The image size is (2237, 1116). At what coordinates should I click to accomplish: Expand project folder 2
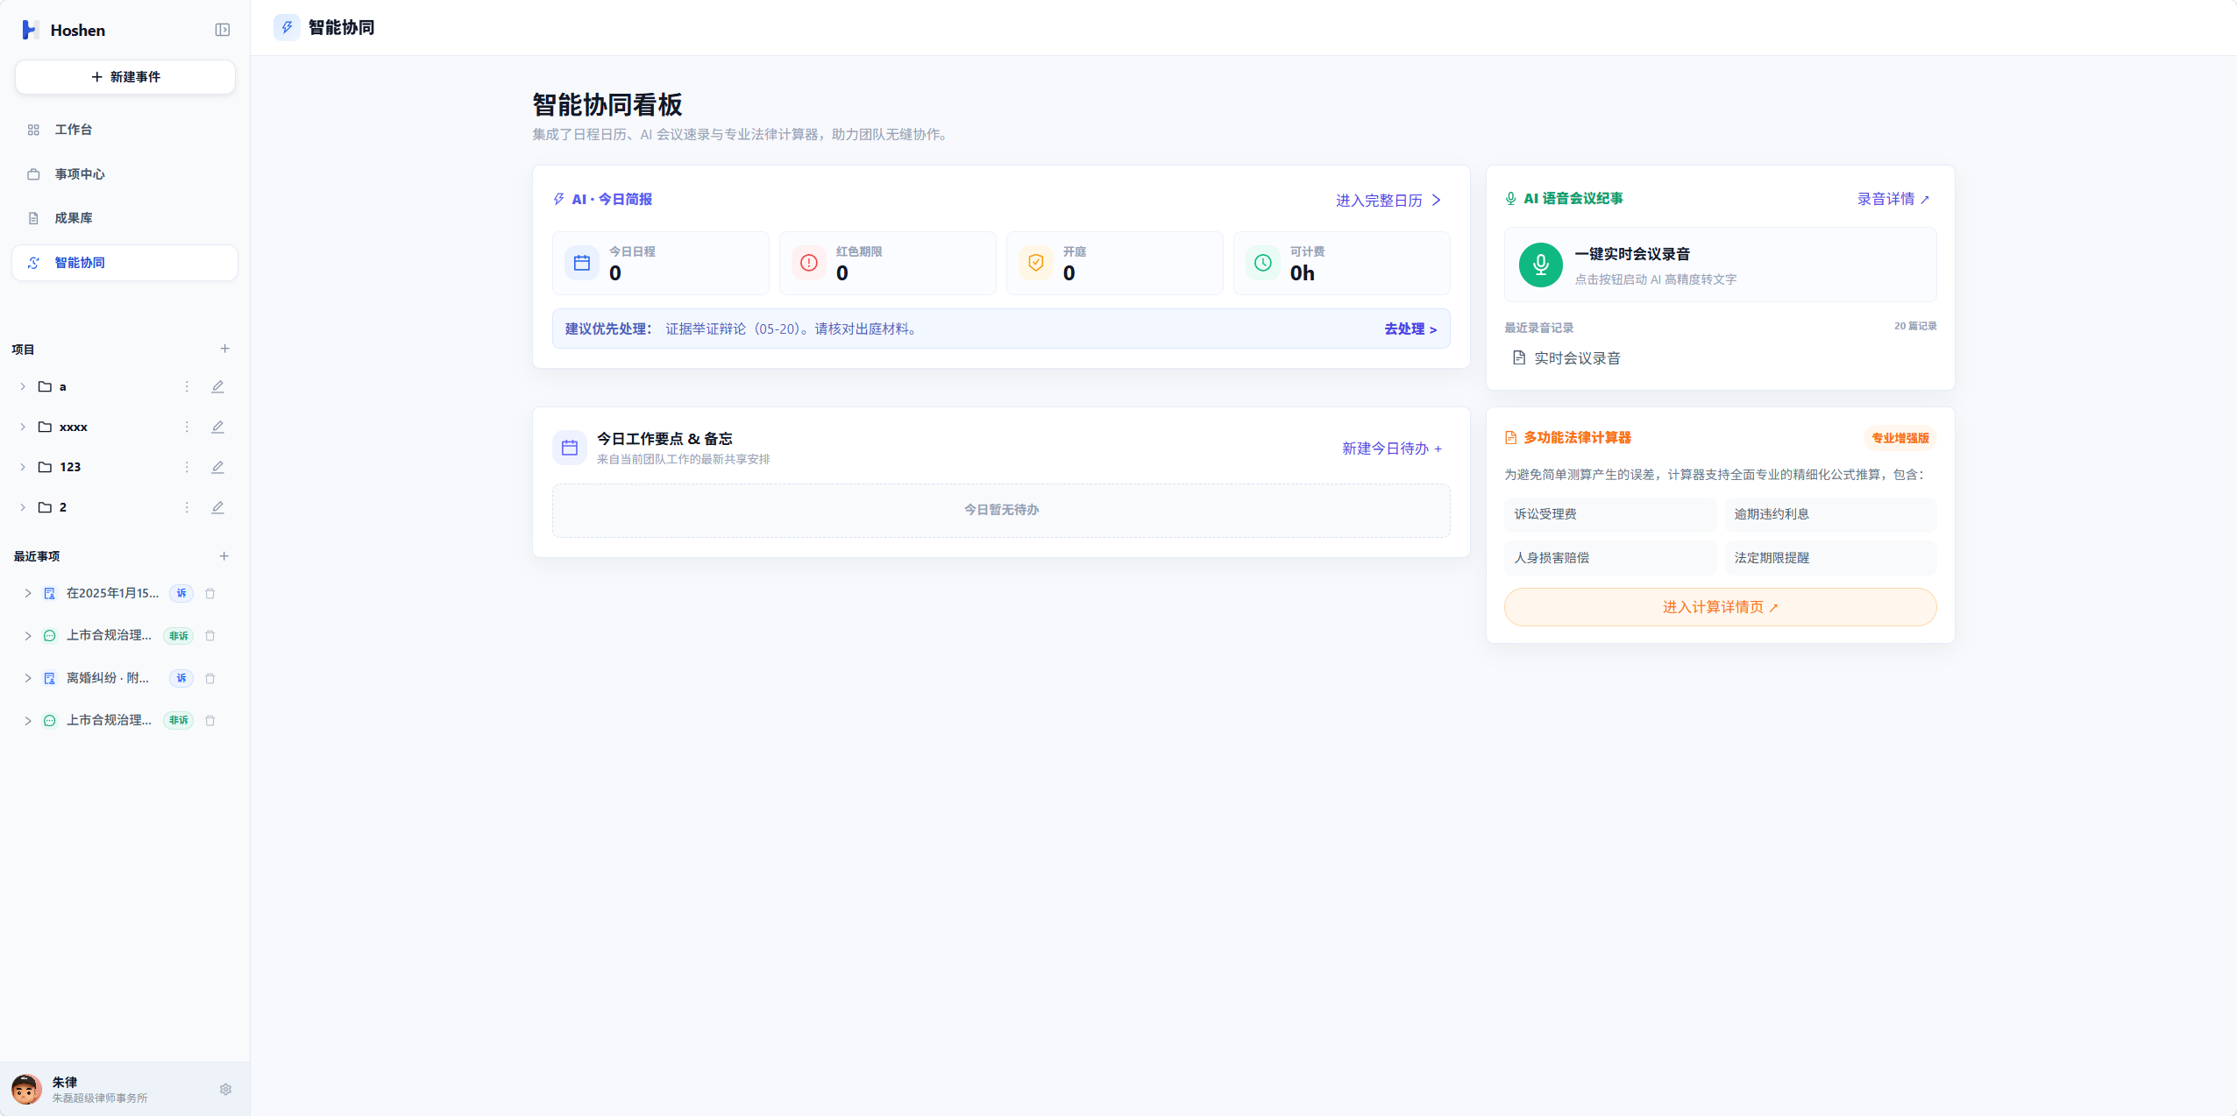click(23, 507)
